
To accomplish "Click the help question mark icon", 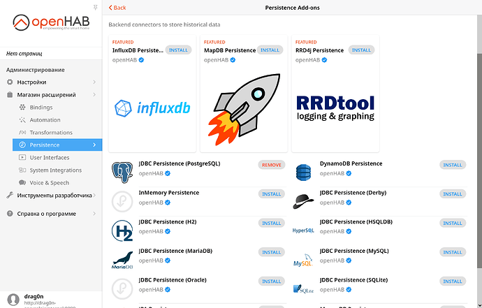I will click(x=10, y=214).
